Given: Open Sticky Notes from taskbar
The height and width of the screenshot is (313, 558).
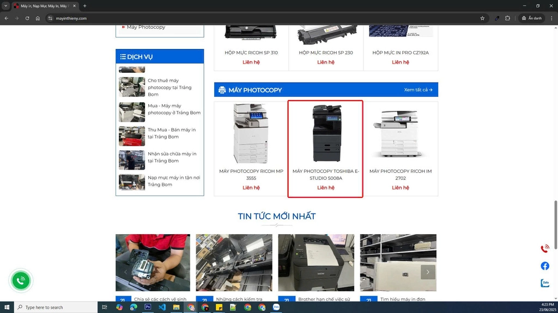Looking at the screenshot, I should (x=219, y=308).
